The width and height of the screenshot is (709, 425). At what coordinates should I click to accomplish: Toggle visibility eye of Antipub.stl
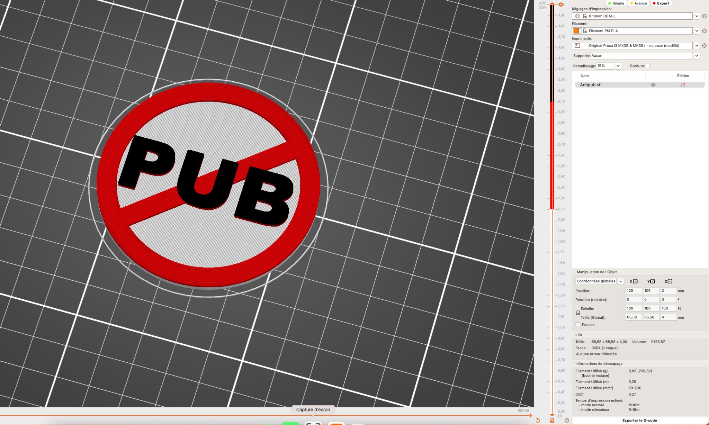tap(653, 85)
